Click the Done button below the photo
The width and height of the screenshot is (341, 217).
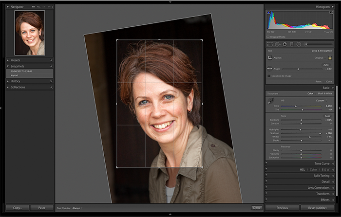coord(256,208)
